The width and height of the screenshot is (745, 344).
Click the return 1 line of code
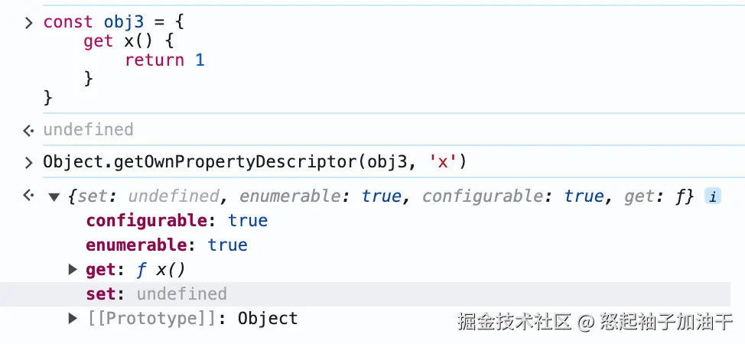coord(164,60)
